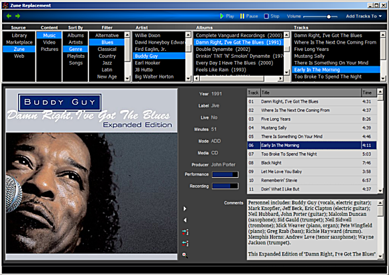Select track 08 Black Night in table
Image resolution: width=389 pixels, height=275 pixels.
pos(312,163)
